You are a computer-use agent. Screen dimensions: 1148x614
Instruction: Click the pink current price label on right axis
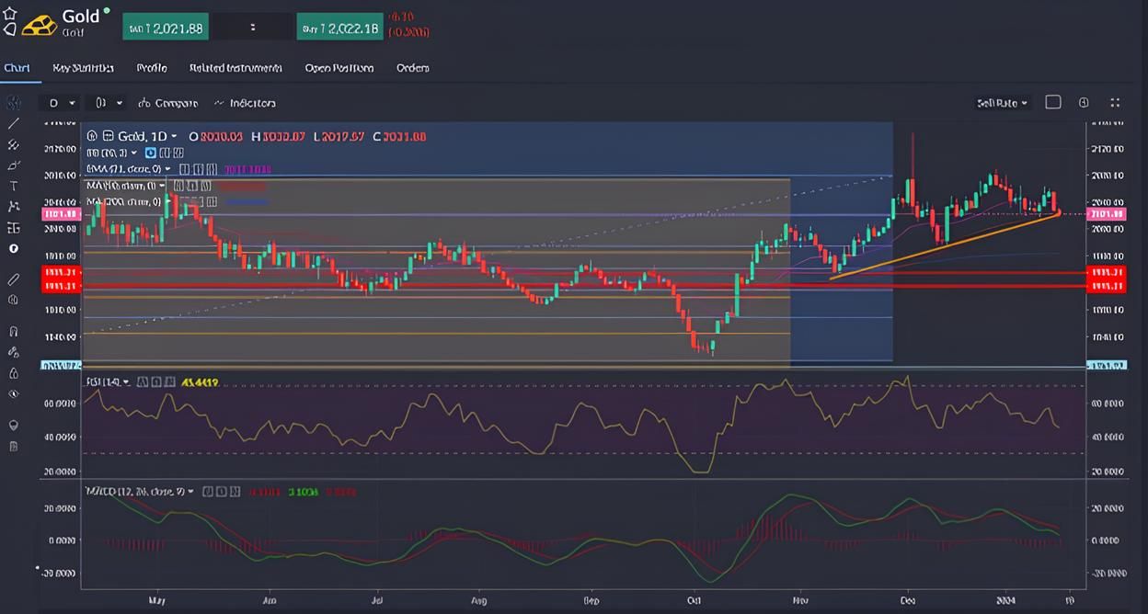point(1105,214)
